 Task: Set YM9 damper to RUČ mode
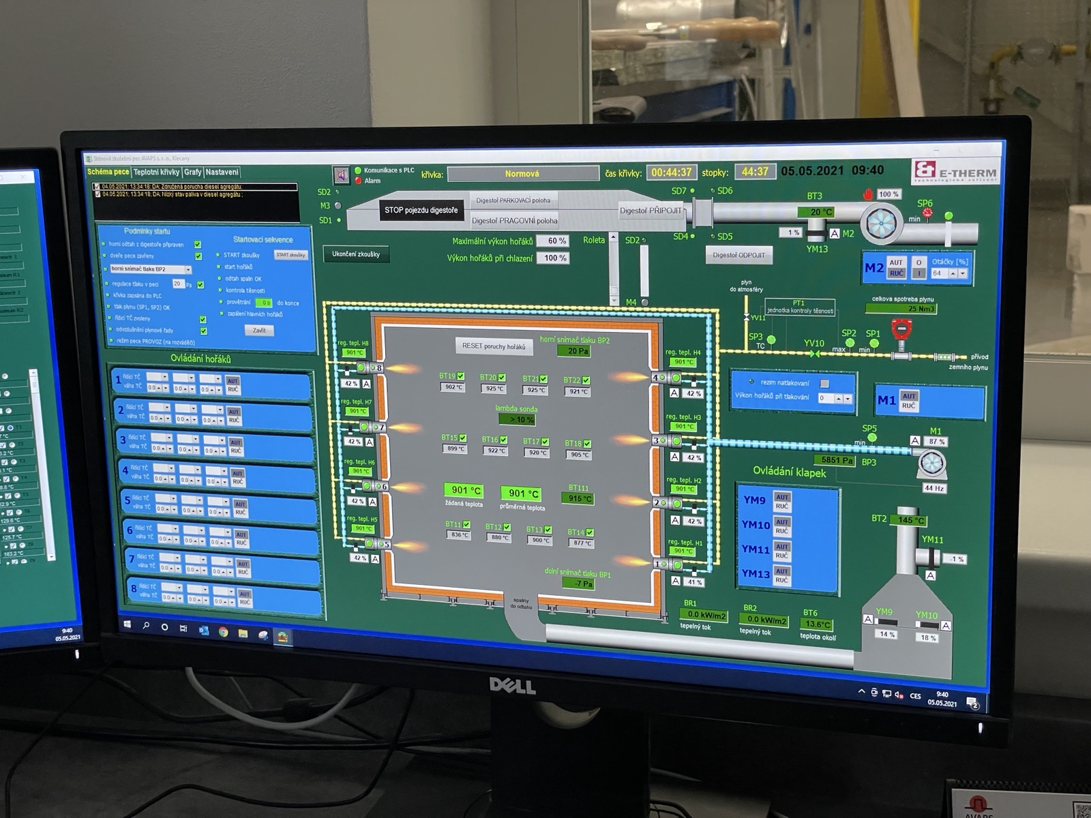[x=781, y=506]
